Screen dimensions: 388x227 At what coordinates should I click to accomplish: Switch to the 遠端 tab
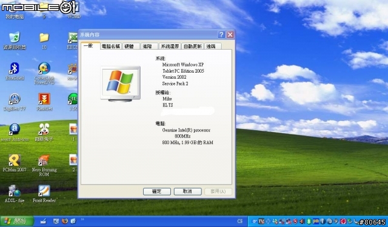click(213, 46)
